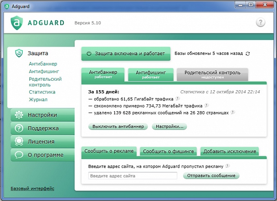The height and width of the screenshot is (201, 277).
Task: Maximize the Adguard window
Action: 251,5
